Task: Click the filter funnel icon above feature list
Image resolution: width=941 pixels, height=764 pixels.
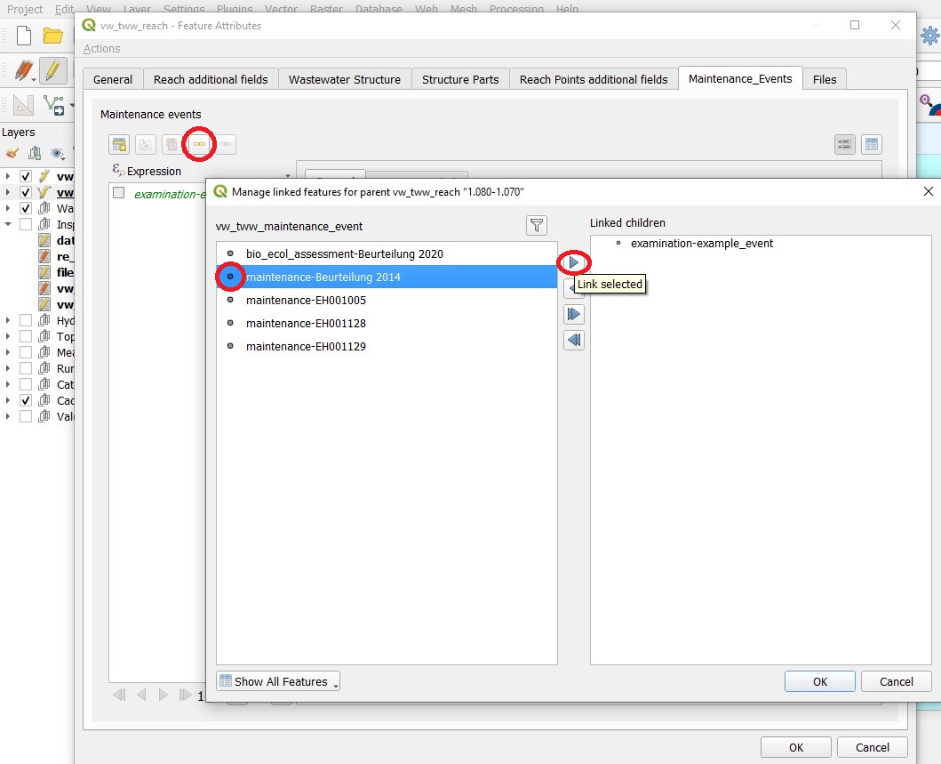Action: [x=537, y=225]
